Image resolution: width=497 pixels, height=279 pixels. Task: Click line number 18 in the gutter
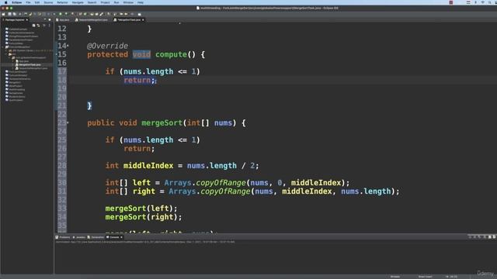[x=62, y=80]
